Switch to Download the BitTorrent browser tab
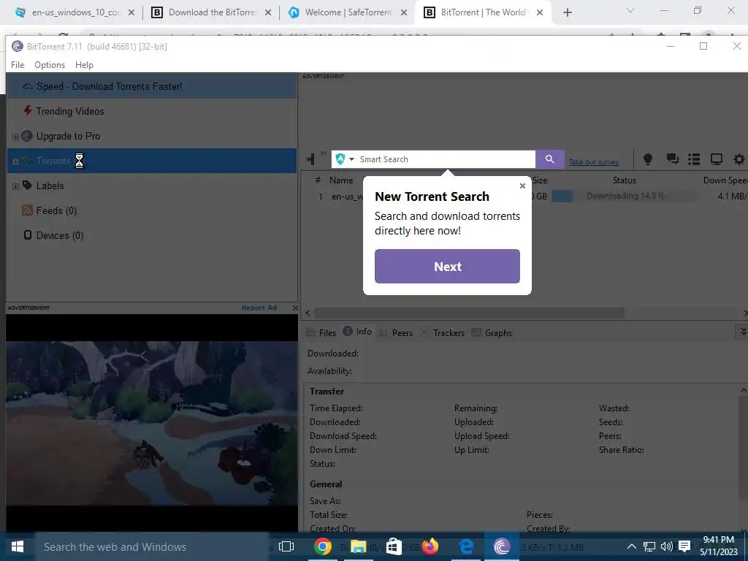This screenshot has width=748, height=561. point(211,12)
